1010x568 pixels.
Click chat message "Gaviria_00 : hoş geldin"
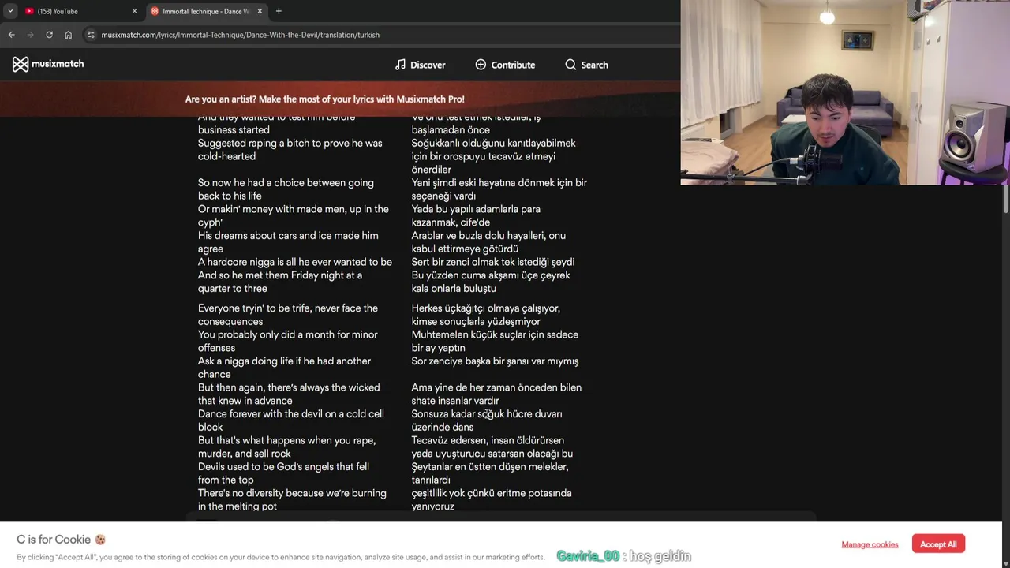point(623,556)
